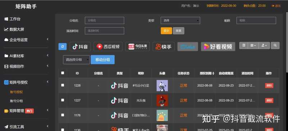Click the 任务状态 column header
The image size is (288, 131).
[184, 73]
